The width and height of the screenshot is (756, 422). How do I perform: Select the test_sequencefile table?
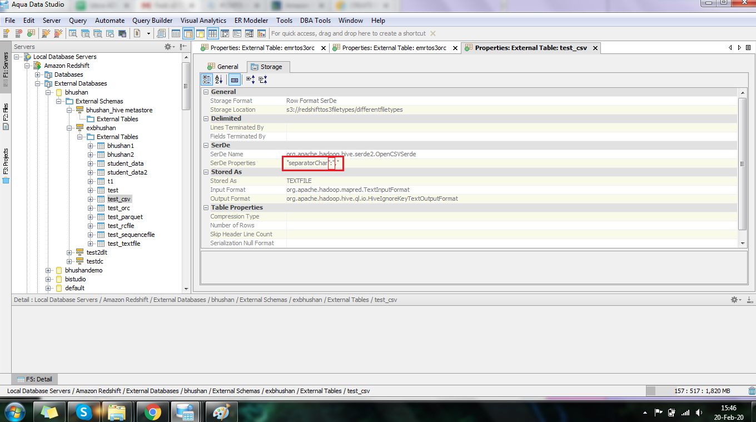[x=131, y=235]
